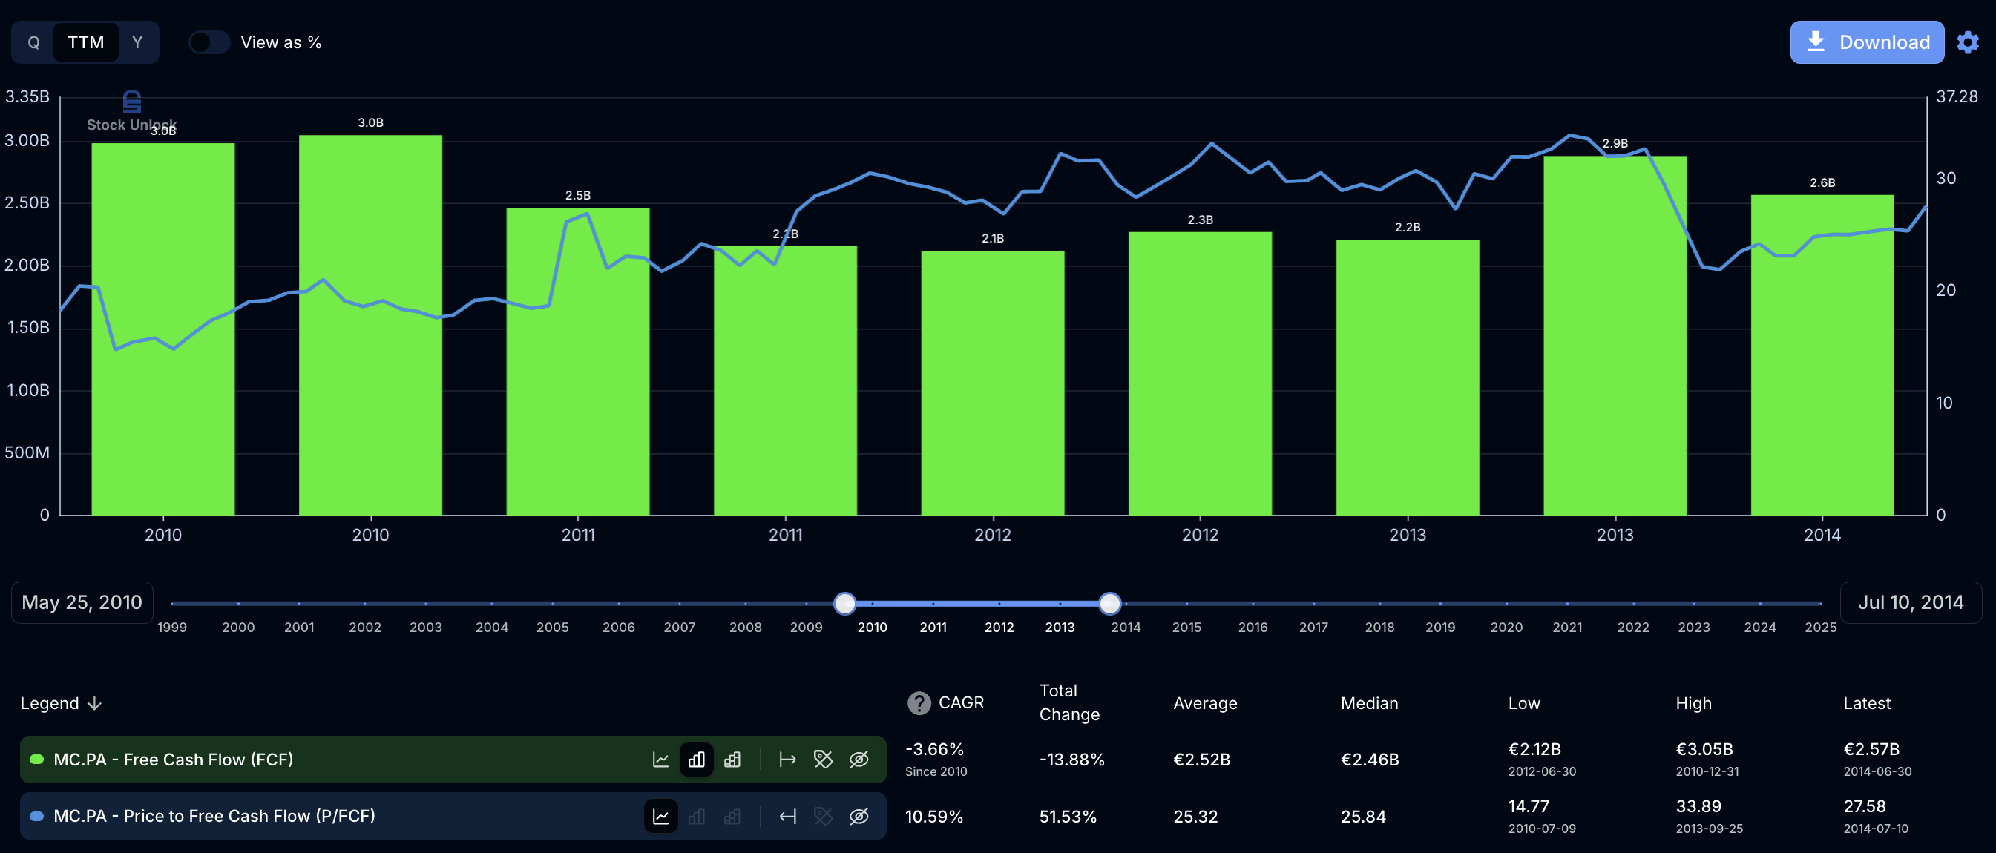Select the MC.PA - Price to Free Cash Flow legend label
The height and width of the screenshot is (853, 1996).
coord(214,816)
